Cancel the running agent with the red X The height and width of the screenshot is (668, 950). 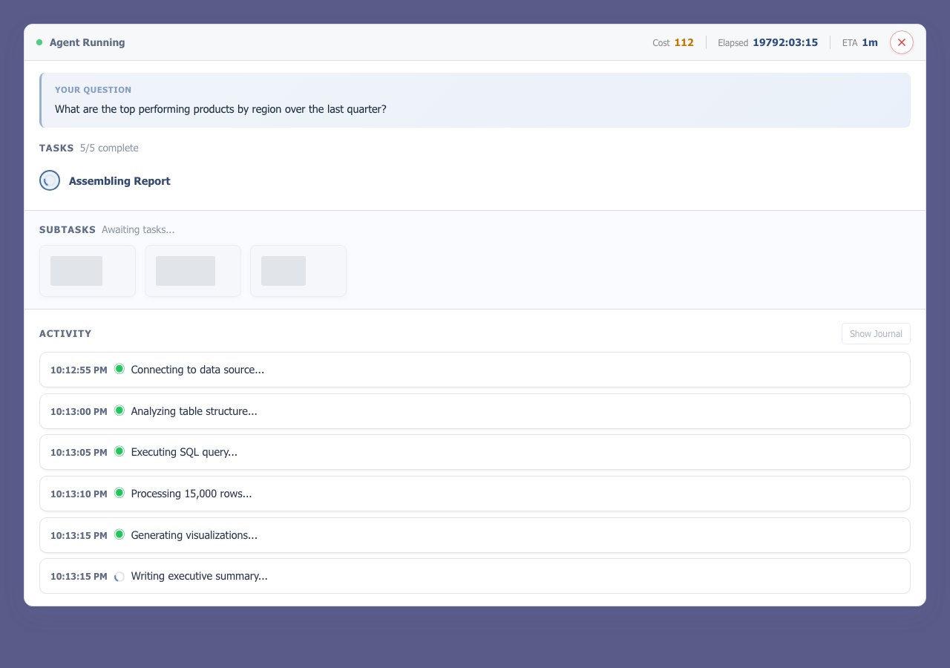[x=902, y=42]
